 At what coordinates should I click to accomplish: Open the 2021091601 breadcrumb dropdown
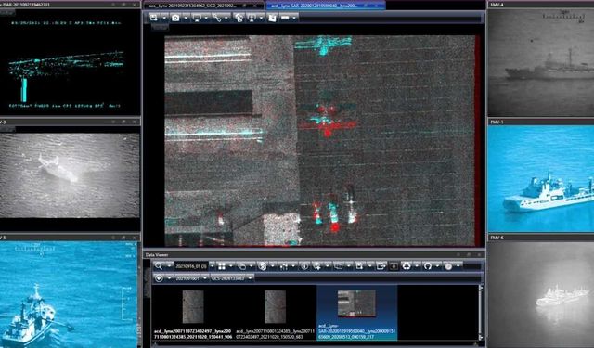point(205,278)
